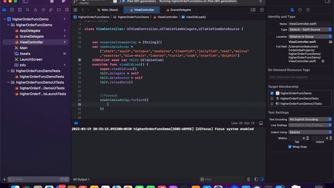Stop the running app
This screenshot has height=188, width=334.
(52, 1)
